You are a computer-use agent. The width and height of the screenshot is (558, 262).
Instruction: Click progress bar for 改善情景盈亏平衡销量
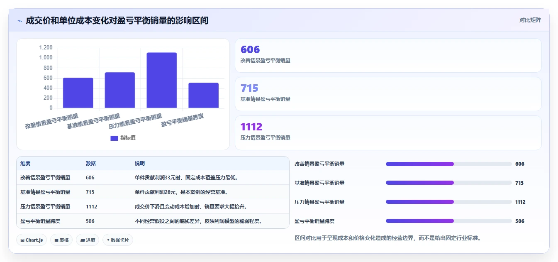(x=448, y=164)
